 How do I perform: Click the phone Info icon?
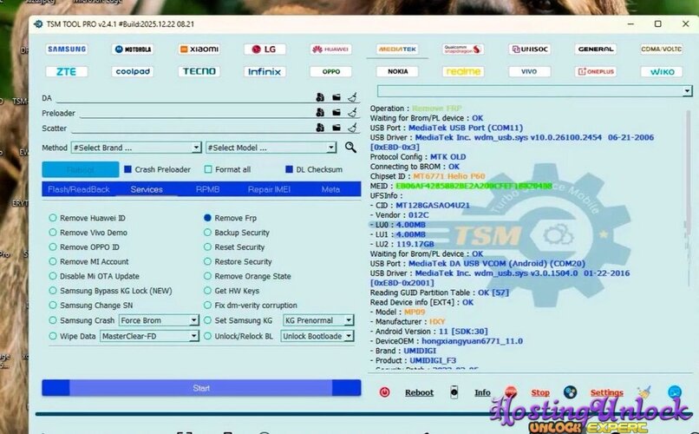click(x=454, y=392)
